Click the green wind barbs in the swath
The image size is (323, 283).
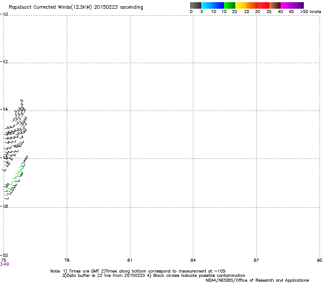15,179
